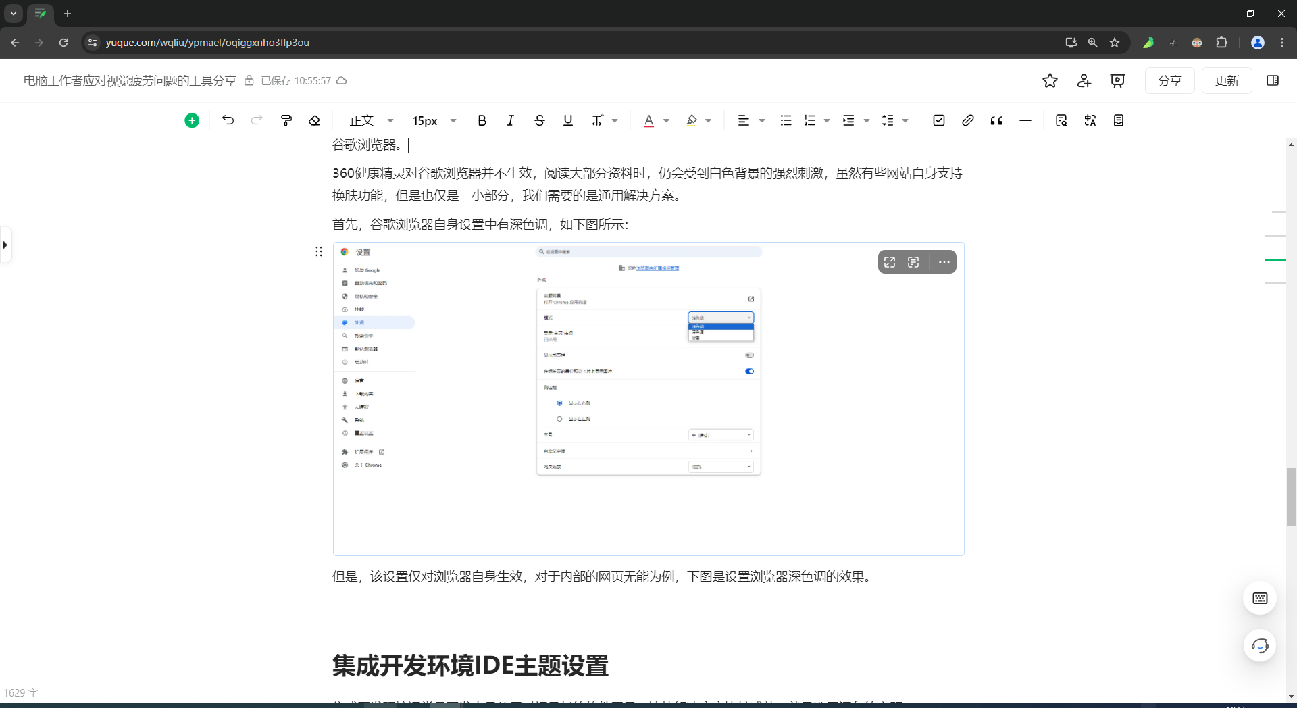Toggle the right sidebar panel
Image resolution: width=1297 pixels, height=708 pixels.
pos(1273,80)
